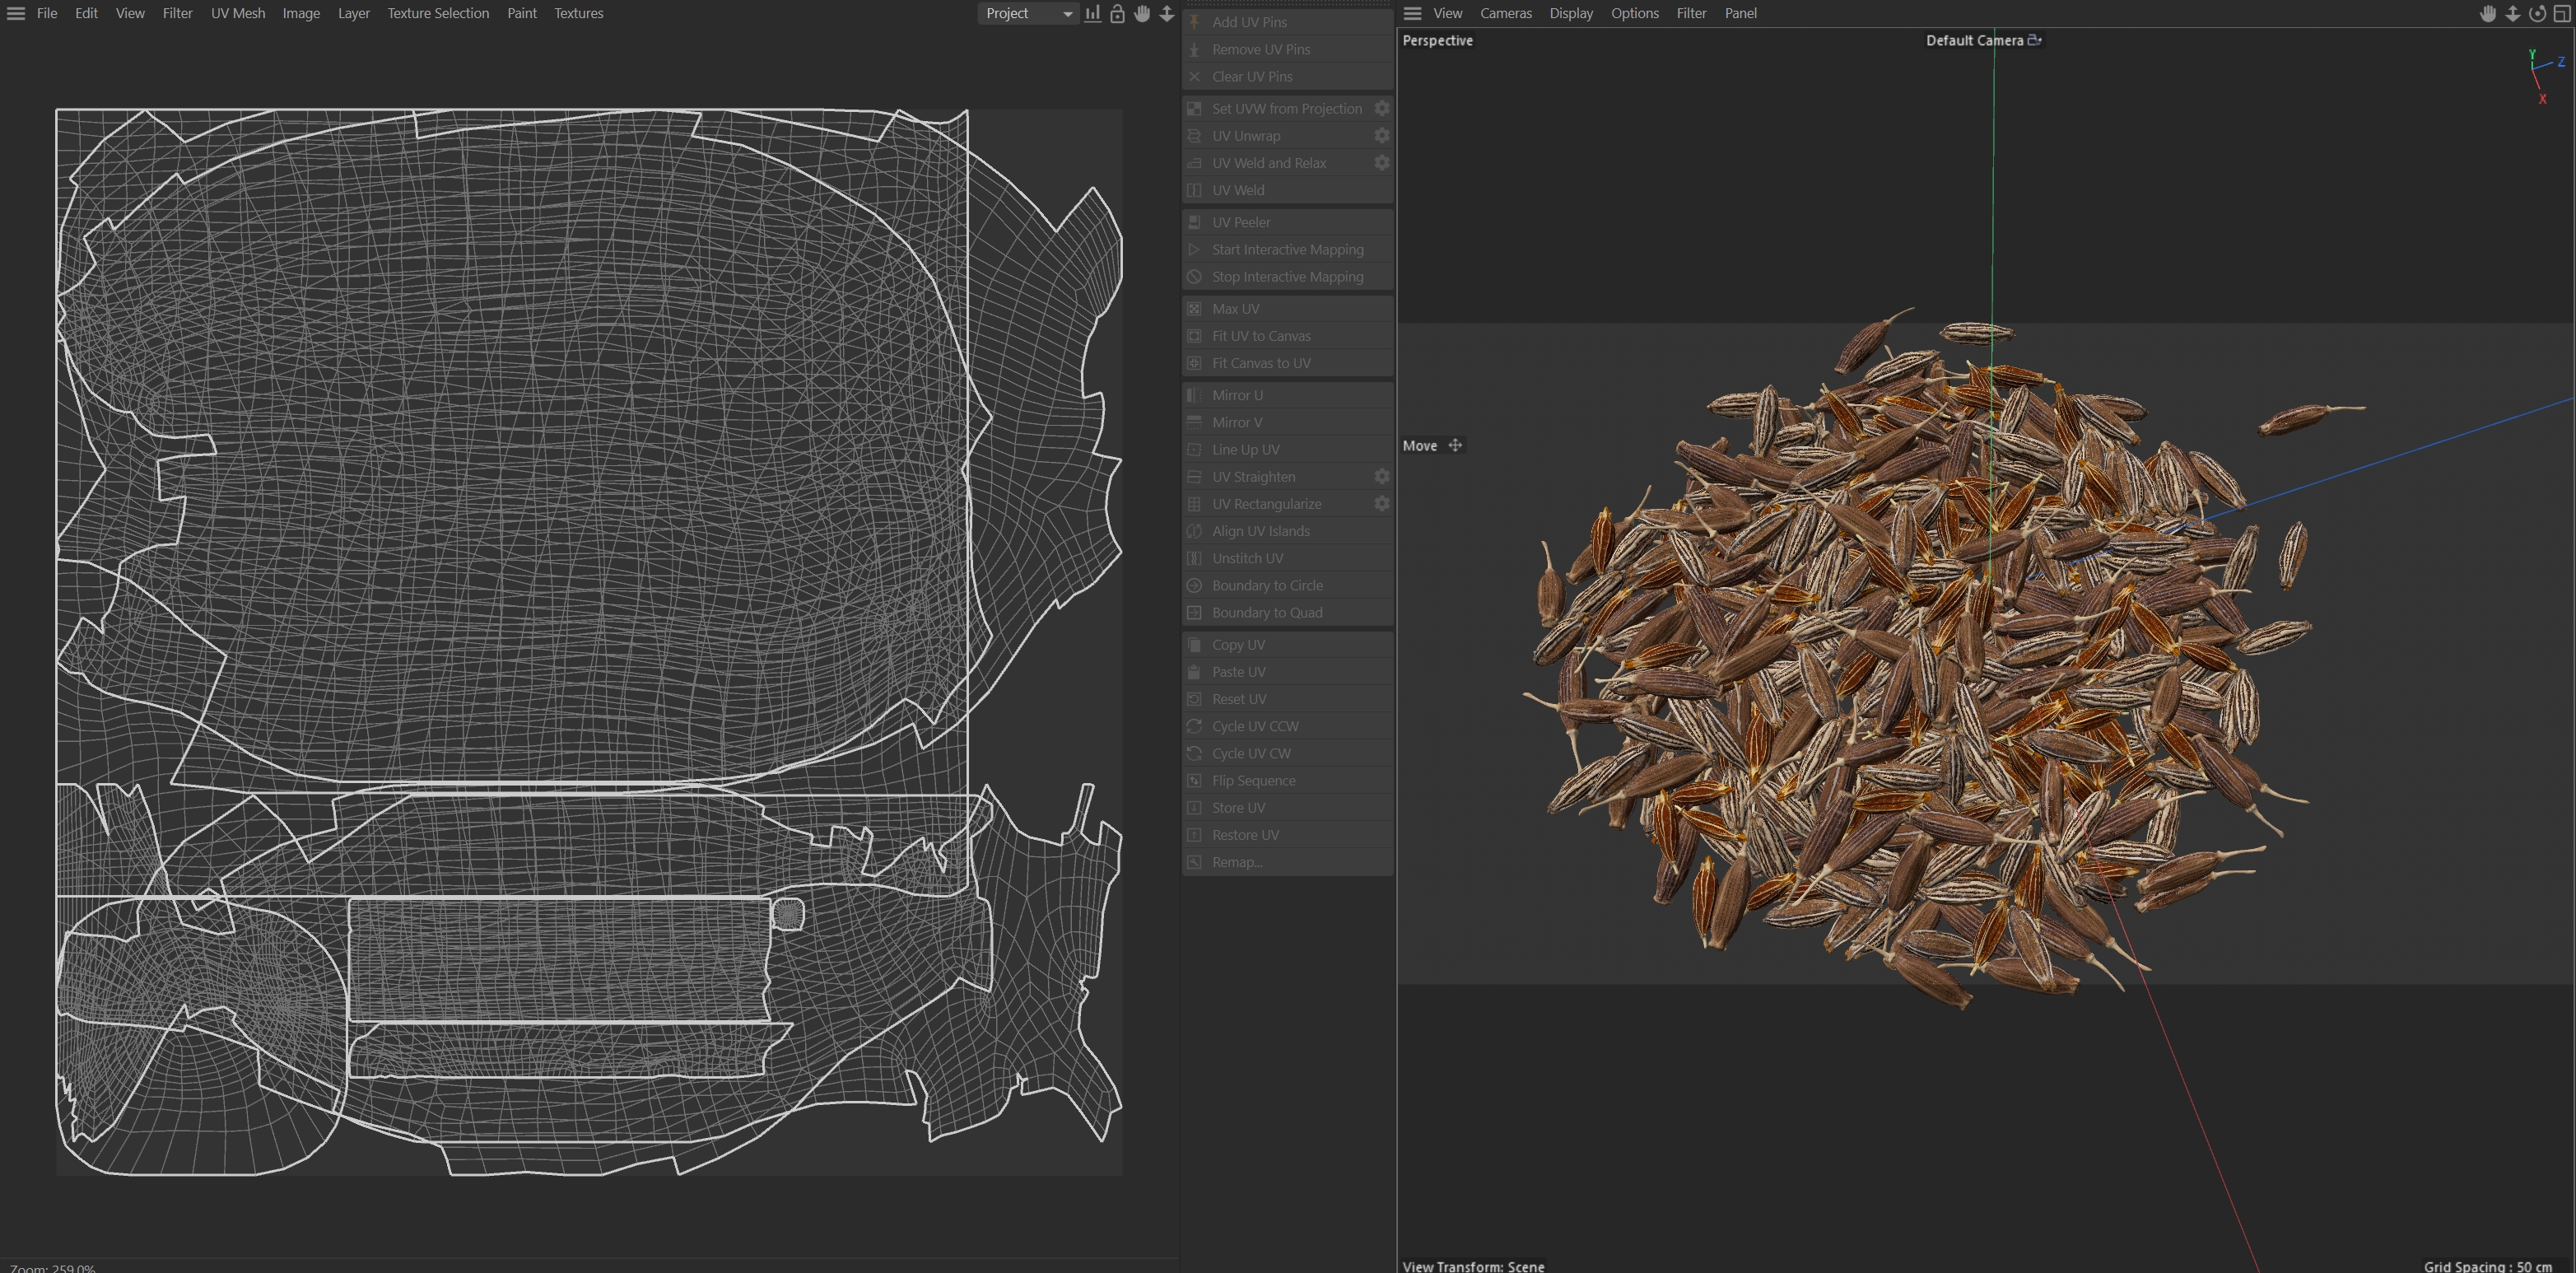Open the UV editor hamburger menu

16,13
